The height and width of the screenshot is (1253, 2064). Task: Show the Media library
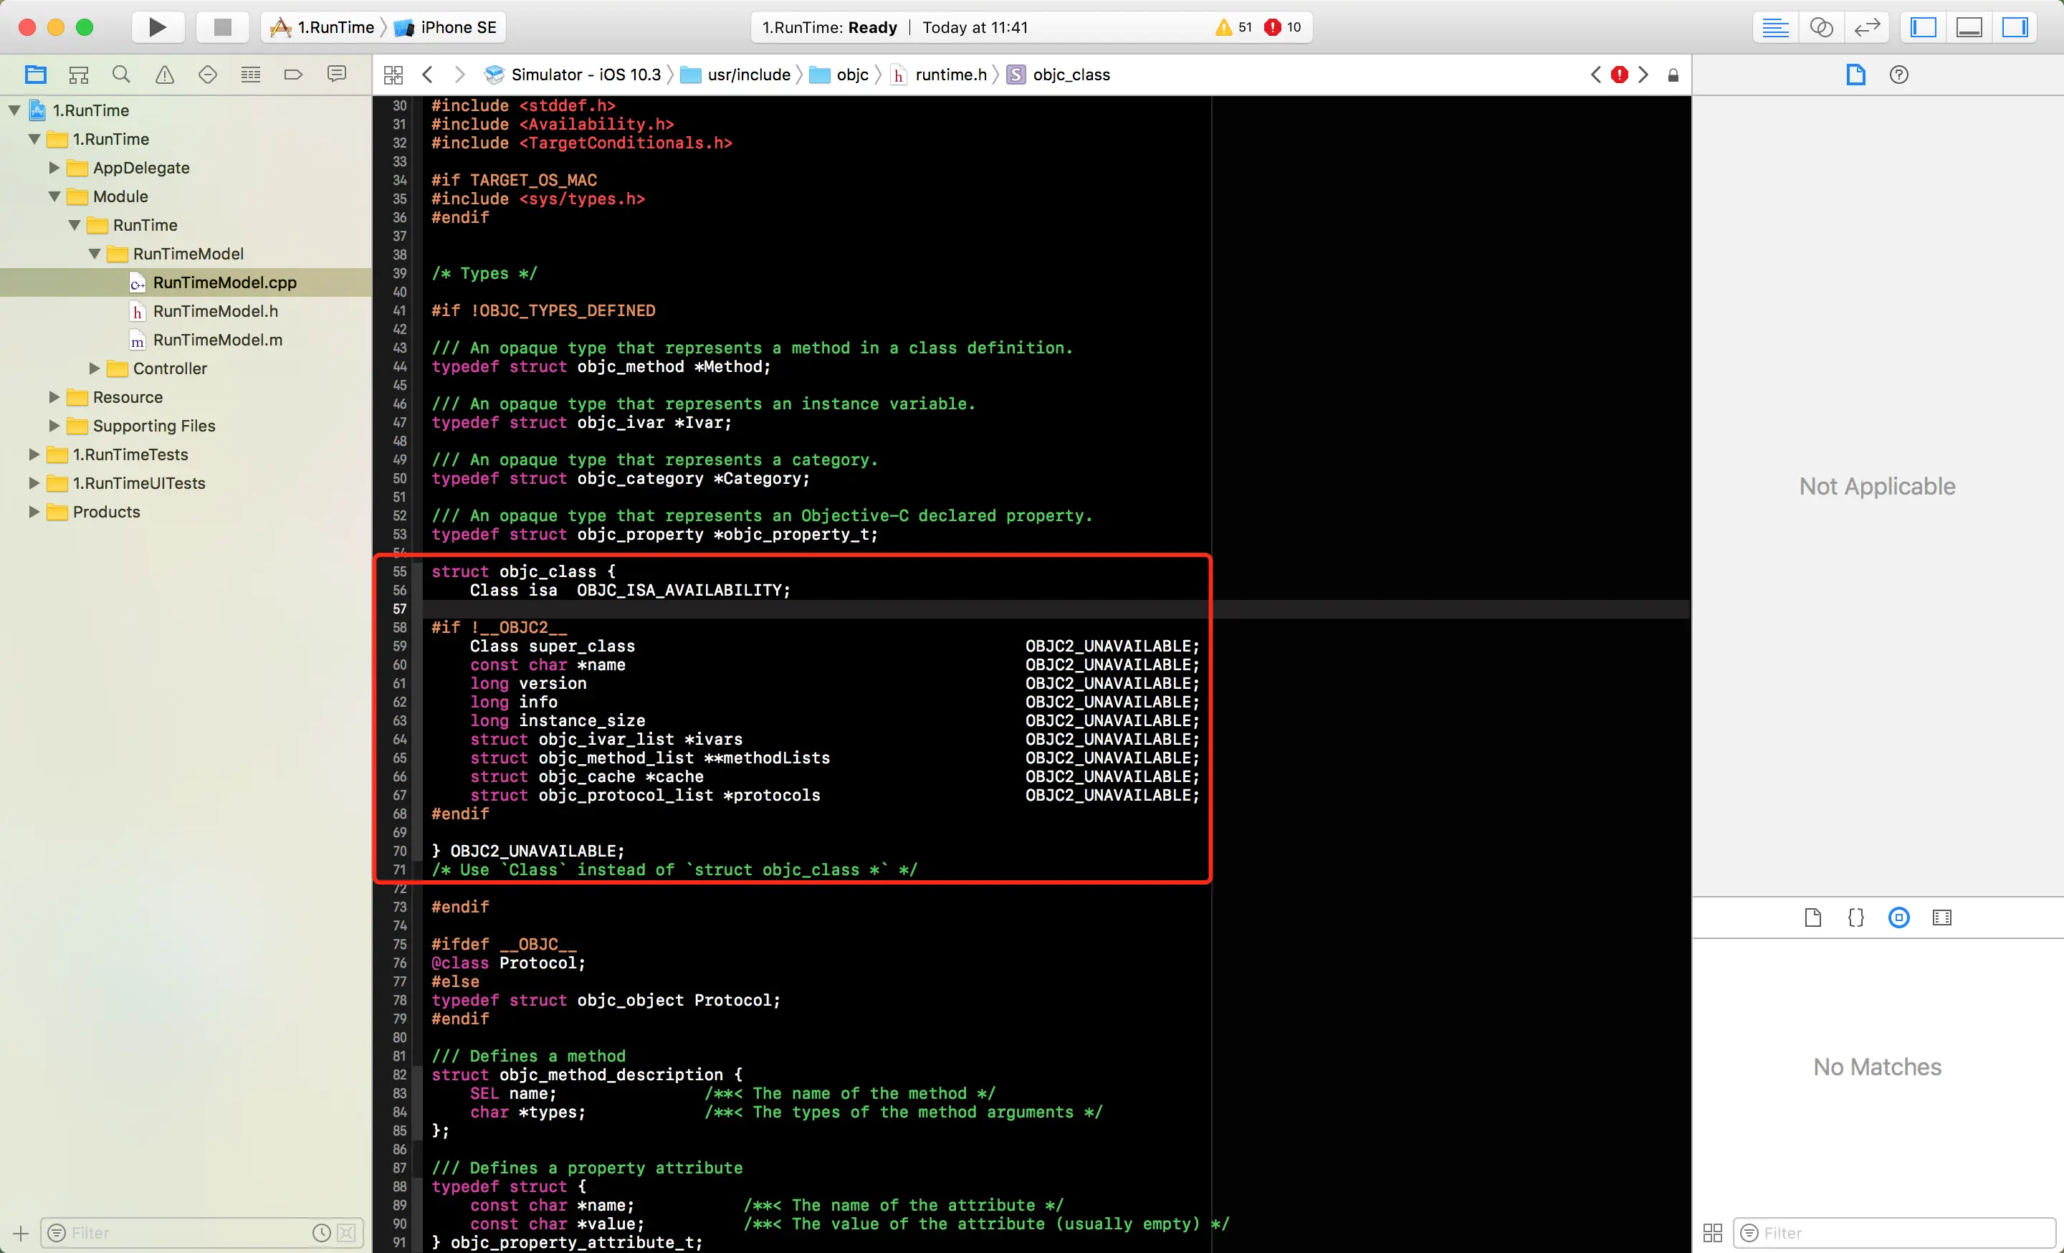point(1941,917)
